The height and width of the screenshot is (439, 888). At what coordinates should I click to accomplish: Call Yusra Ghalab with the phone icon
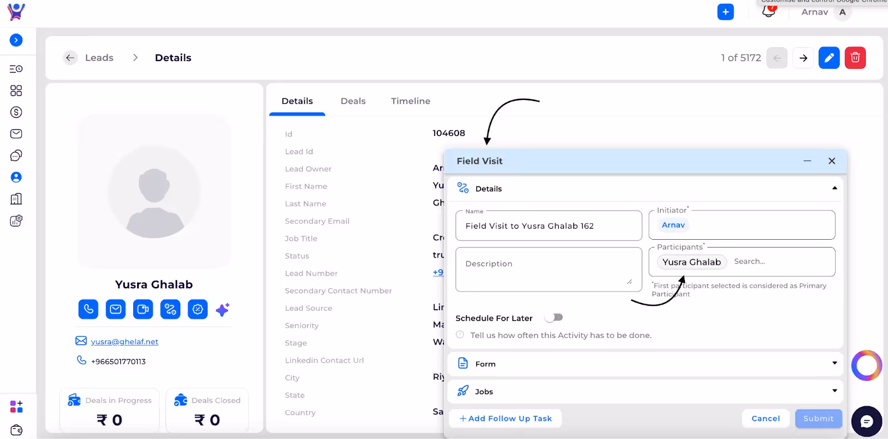point(88,309)
